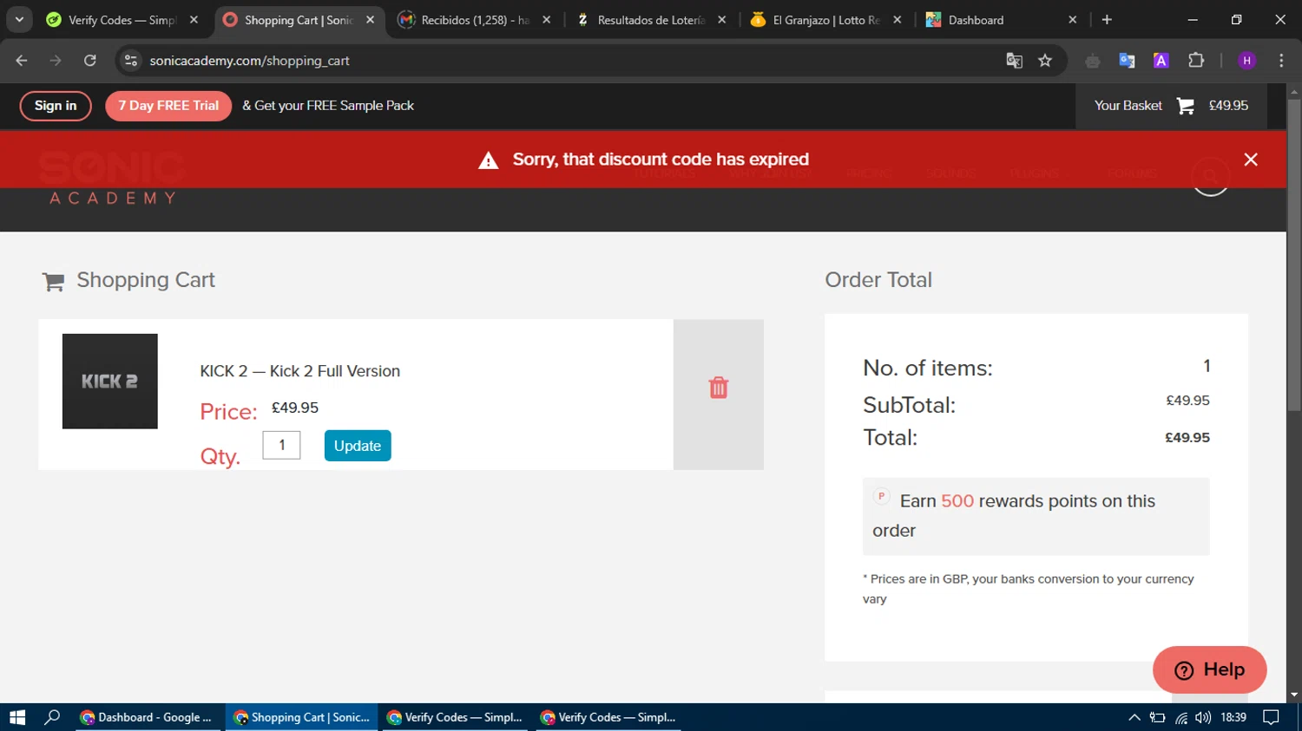Image resolution: width=1302 pixels, height=731 pixels.
Task: Close the Shopping Cart tab
Action: 371,20
